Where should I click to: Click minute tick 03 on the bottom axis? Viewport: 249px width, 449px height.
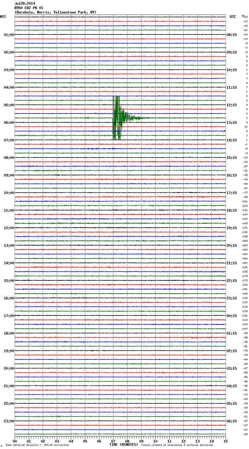coord(57,441)
